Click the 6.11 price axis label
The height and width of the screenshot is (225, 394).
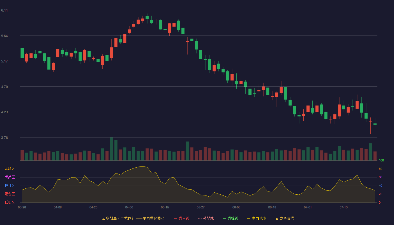coord(5,10)
